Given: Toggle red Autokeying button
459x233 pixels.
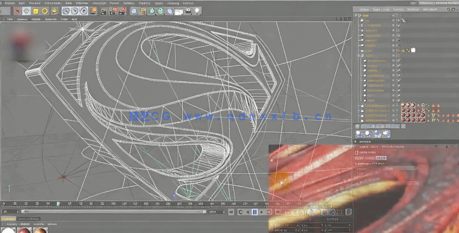Looking at the screenshot, I should click(295, 212).
